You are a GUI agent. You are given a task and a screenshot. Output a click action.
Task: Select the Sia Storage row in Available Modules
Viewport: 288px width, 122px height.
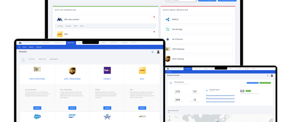point(198,29)
